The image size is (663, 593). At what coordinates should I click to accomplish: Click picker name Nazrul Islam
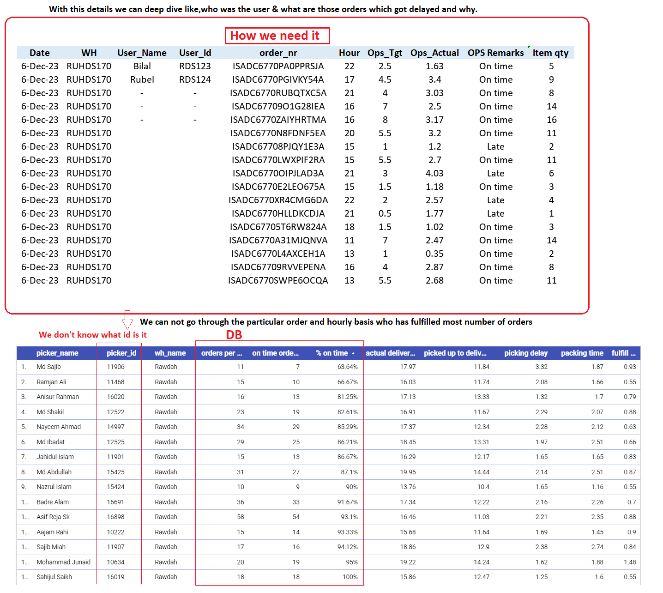(54, 487)
